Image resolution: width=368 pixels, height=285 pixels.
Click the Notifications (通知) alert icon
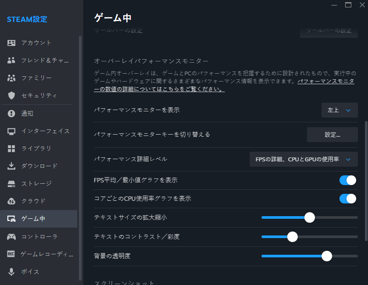click(11, 114)
